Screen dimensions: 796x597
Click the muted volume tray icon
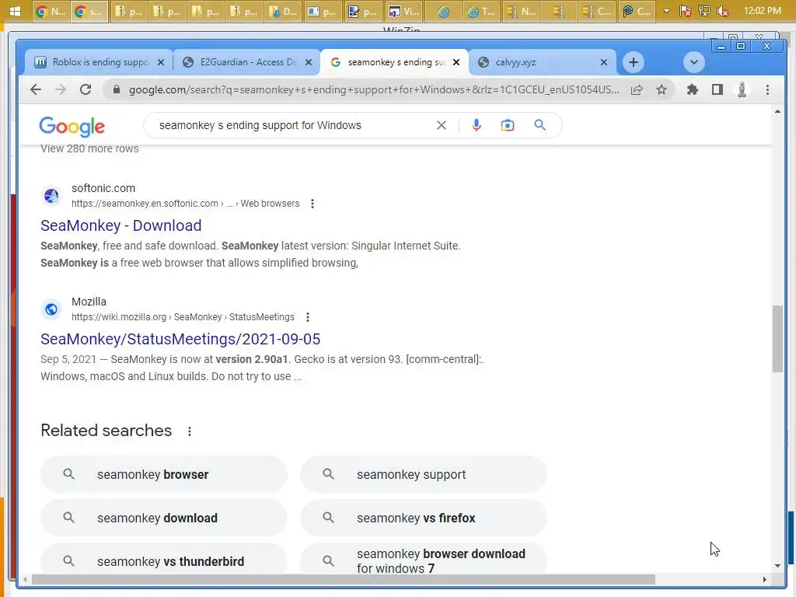pyautogui.click(x=722, y=11)
